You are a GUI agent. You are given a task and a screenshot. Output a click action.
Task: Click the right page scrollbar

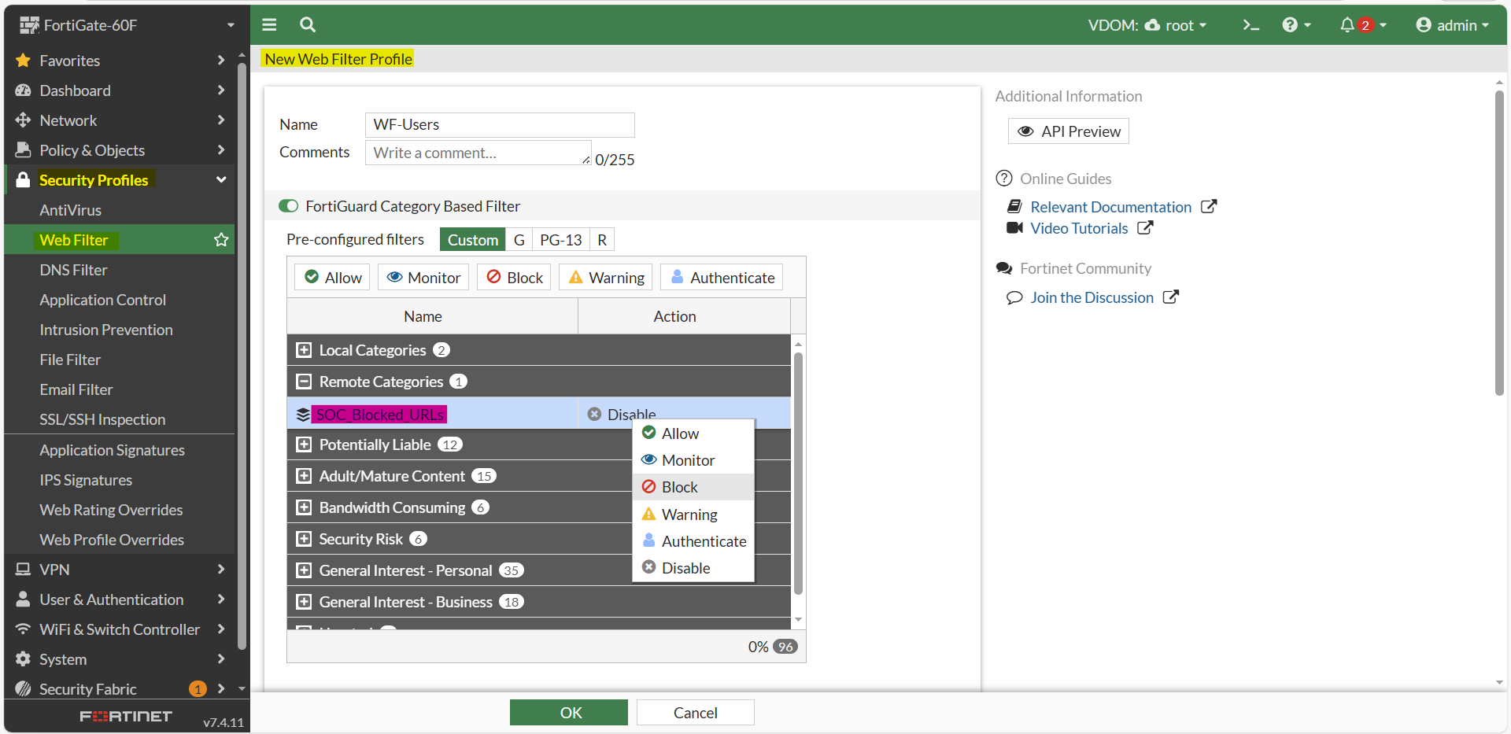(1500, 244)
